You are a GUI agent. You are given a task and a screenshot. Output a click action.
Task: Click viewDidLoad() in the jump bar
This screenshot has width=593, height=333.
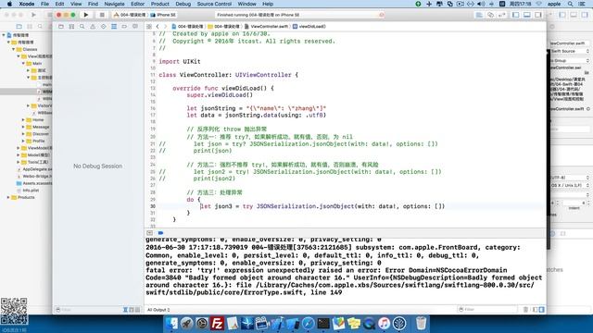[x=309, y=27]
